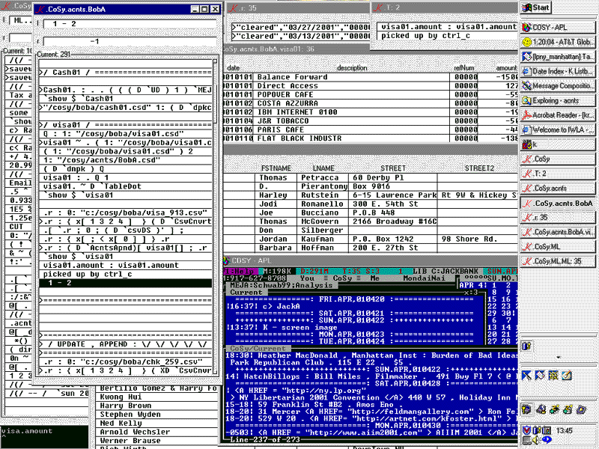The image size is (599, 449).
Task: Click the blue speech bubble tray icon
Action: pos(547,440)
